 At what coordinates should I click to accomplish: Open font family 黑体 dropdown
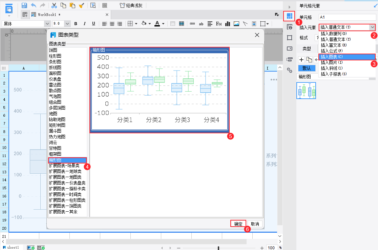(x=47, y=24)
